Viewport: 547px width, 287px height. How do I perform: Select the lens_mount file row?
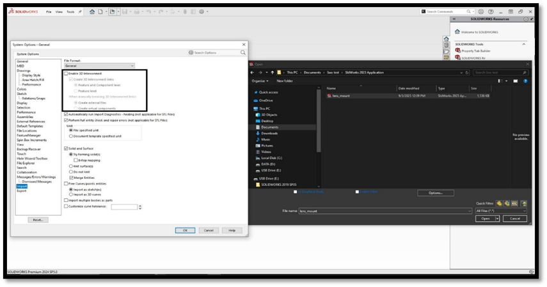tap(408, 96)
